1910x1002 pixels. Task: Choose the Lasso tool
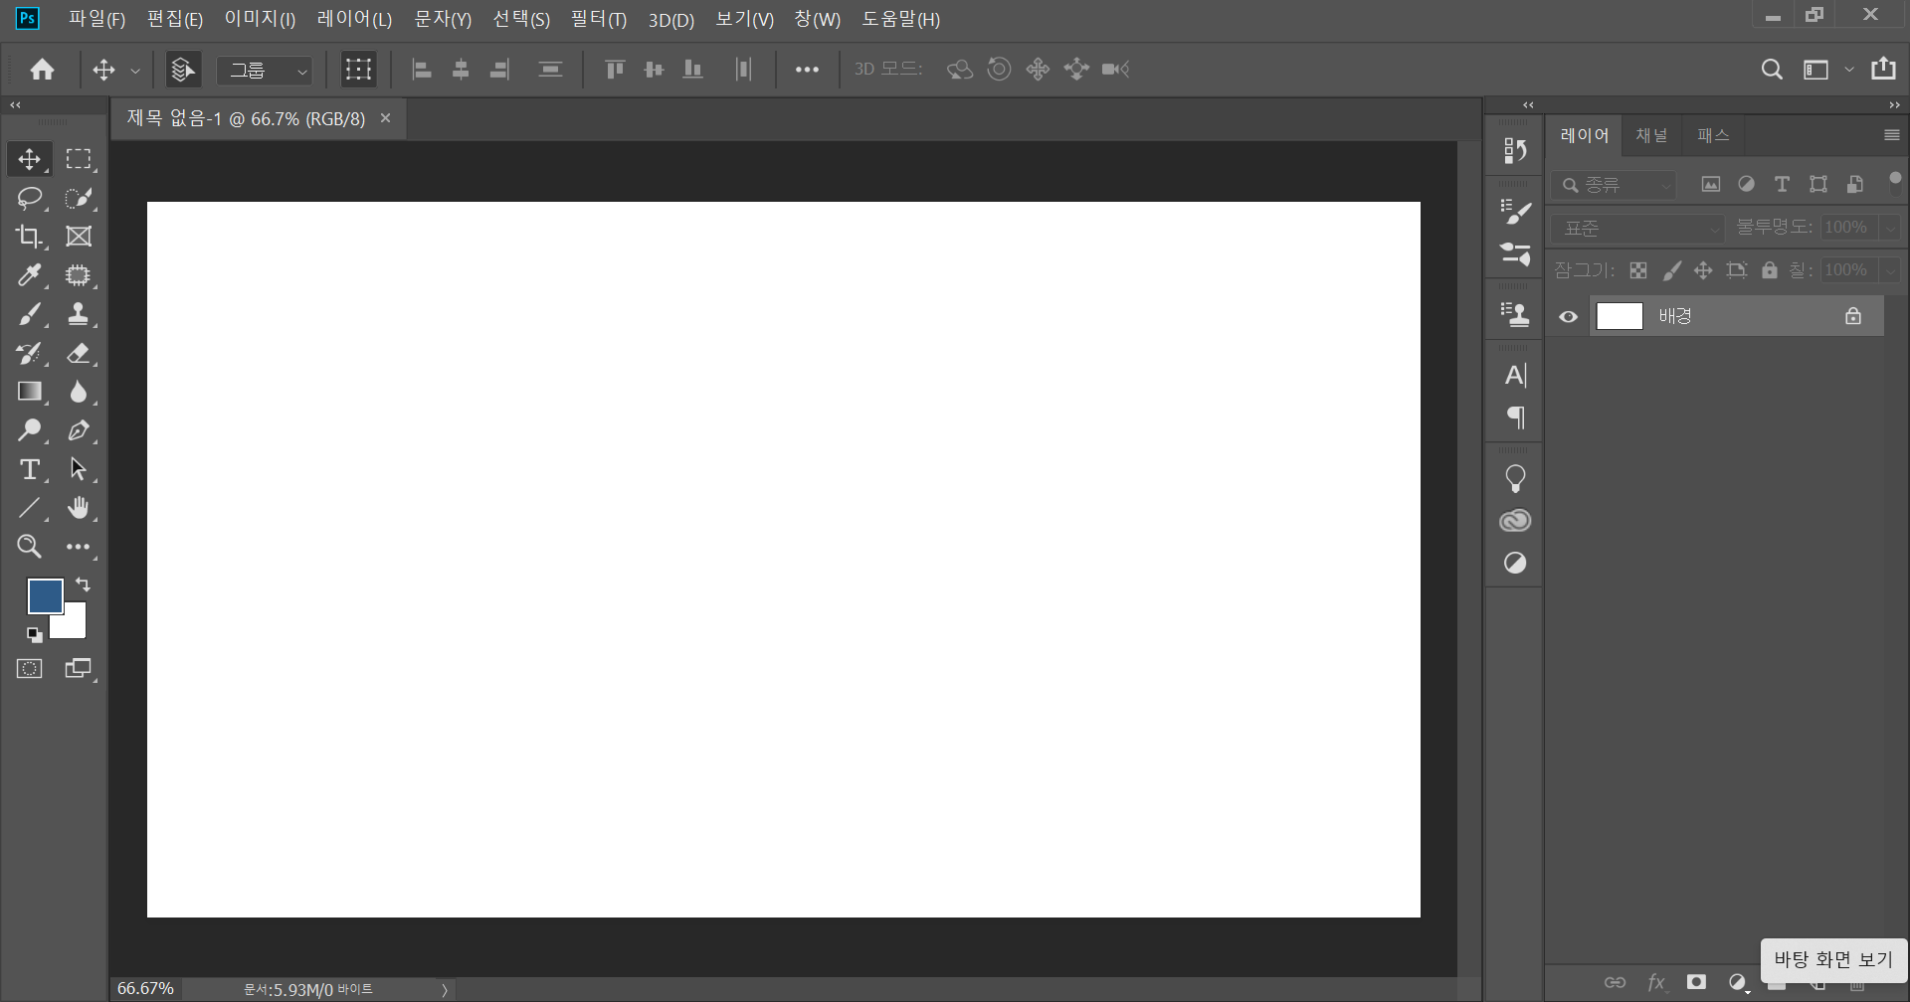[29, 198]
